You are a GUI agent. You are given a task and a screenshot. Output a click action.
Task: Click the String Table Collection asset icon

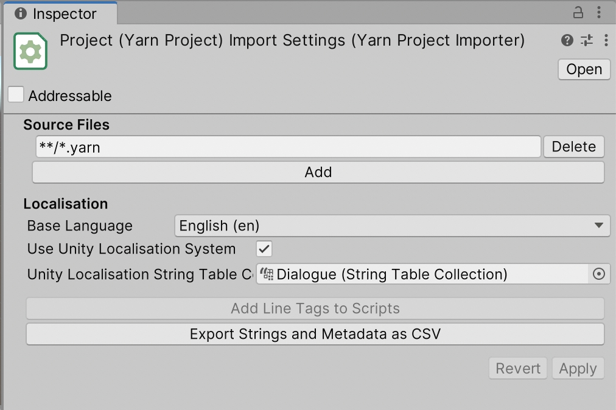click(x=267, y=274)
